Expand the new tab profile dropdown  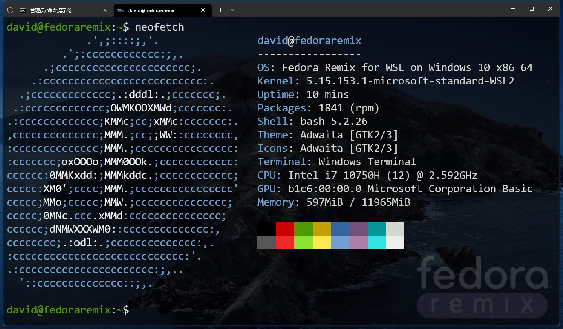tap(233, 10)
